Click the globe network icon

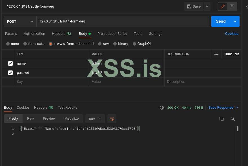tap(162, 108)
